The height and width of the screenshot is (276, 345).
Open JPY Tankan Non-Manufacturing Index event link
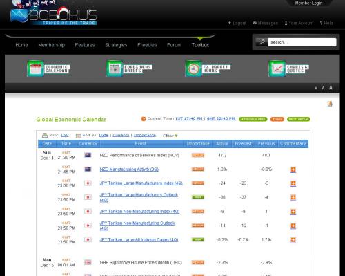point(139,212)
